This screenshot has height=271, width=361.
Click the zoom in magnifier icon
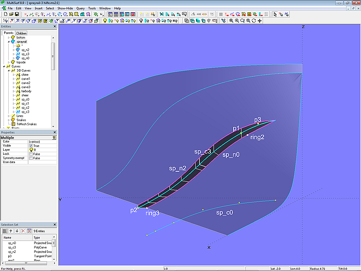[237, 21]
